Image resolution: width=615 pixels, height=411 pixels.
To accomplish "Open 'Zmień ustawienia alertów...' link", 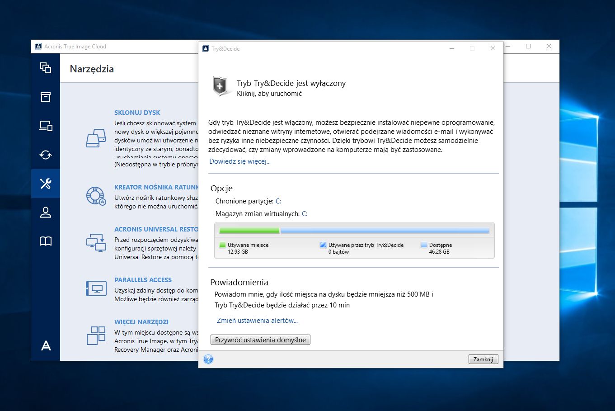I will tap(257, 321).
